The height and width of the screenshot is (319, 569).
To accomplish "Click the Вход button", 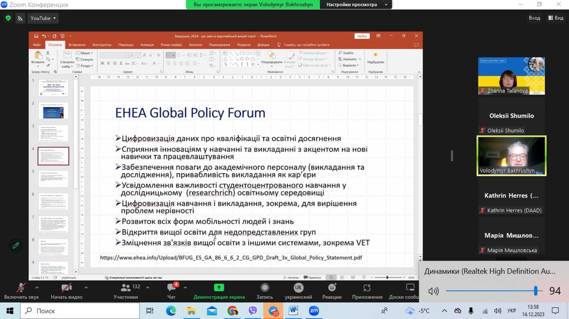I will [x=534, y=18].
